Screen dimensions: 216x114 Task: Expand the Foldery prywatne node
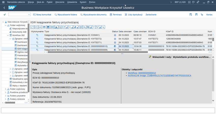coord(6,96)
